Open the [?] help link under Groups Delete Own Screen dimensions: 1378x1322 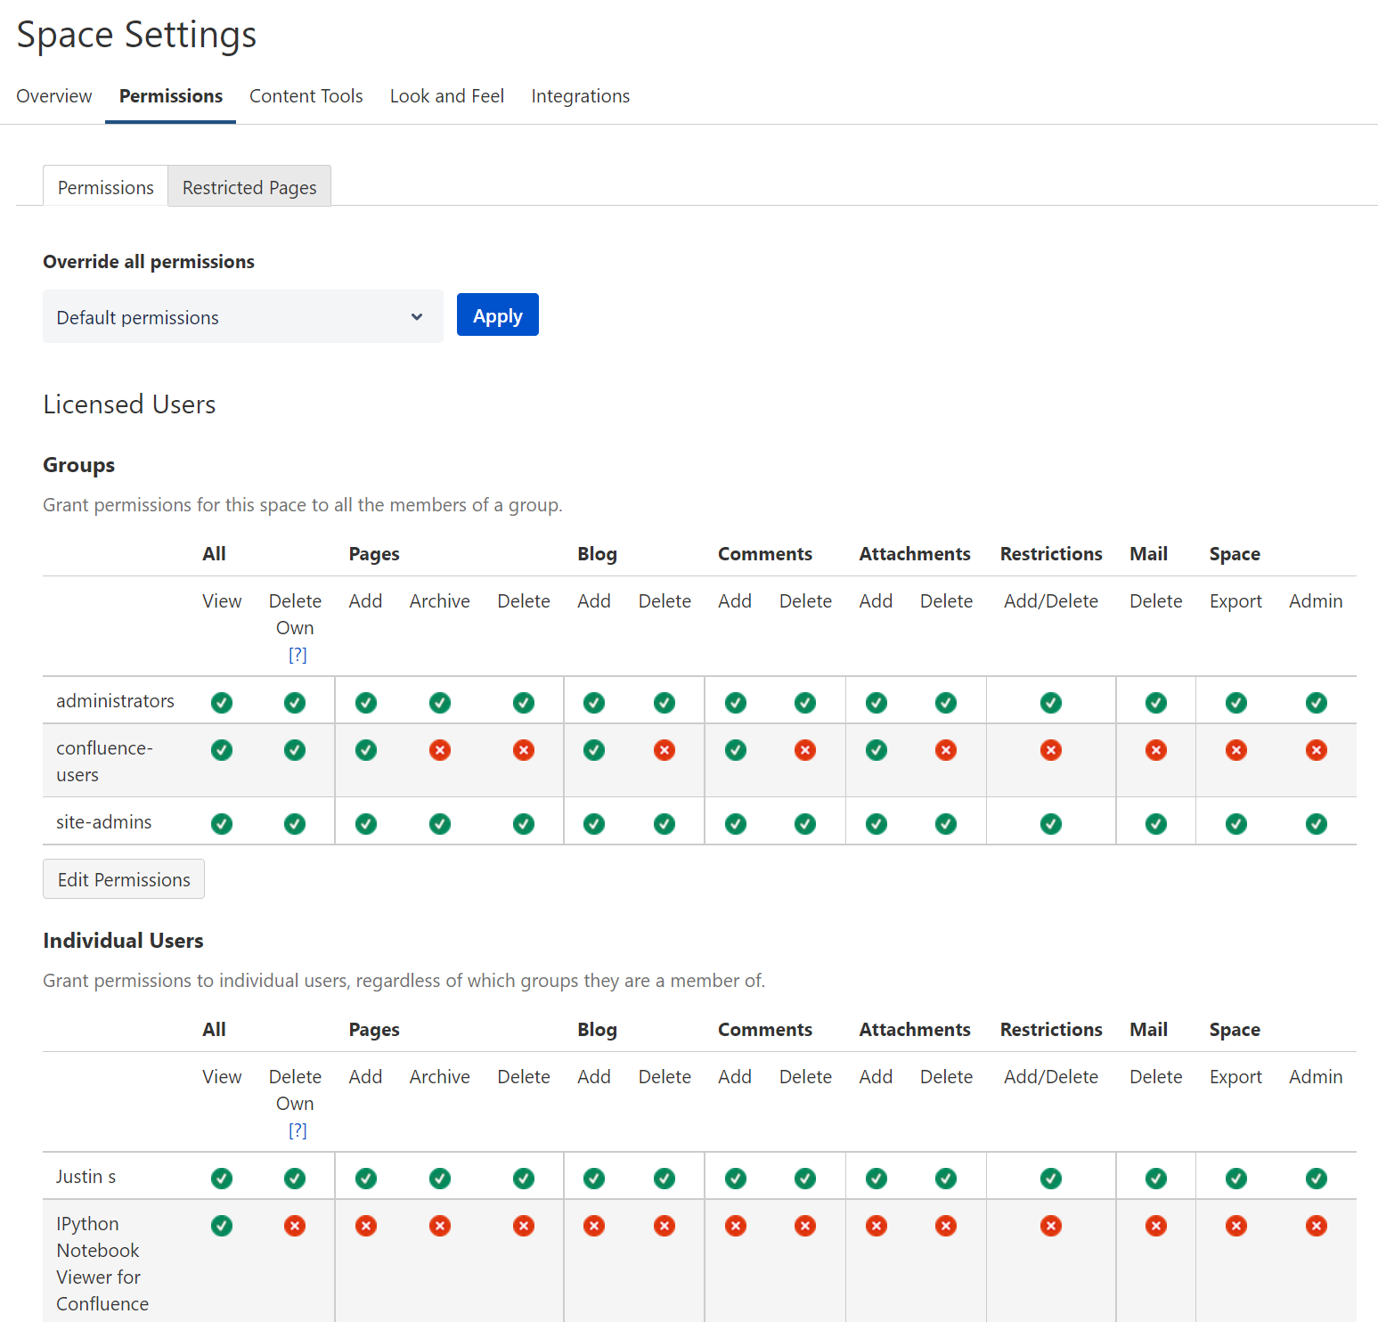[x=298, y=655]
